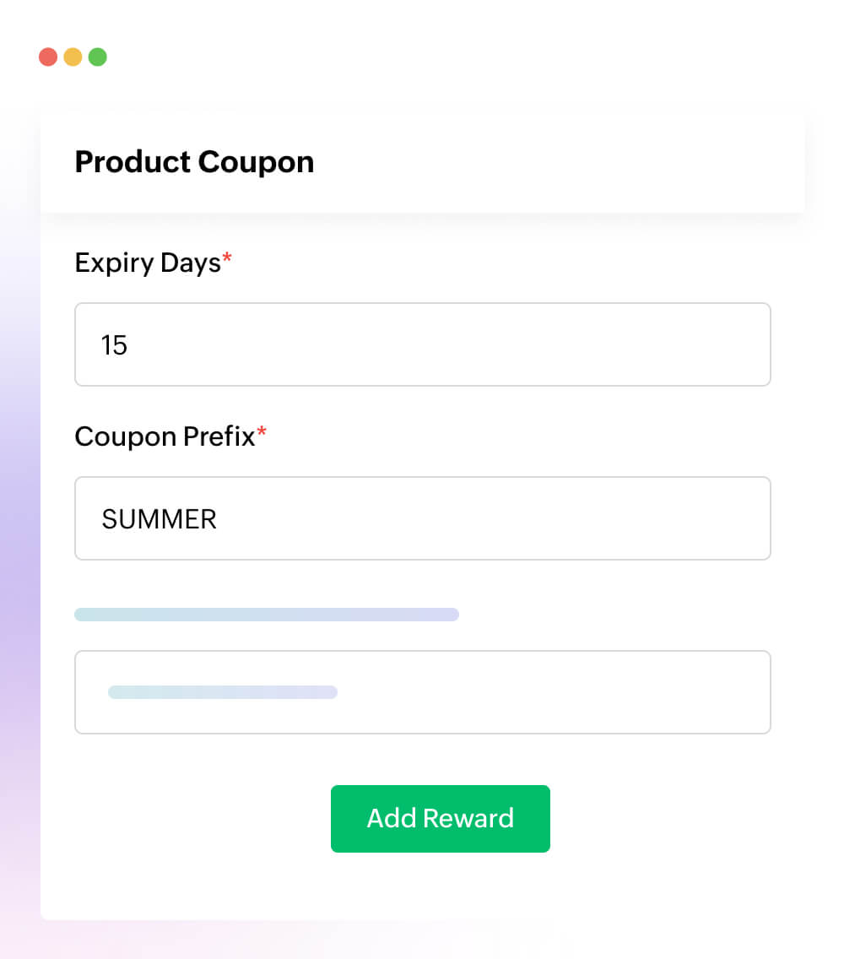Click the Expiry Days label

click(148, 263)
